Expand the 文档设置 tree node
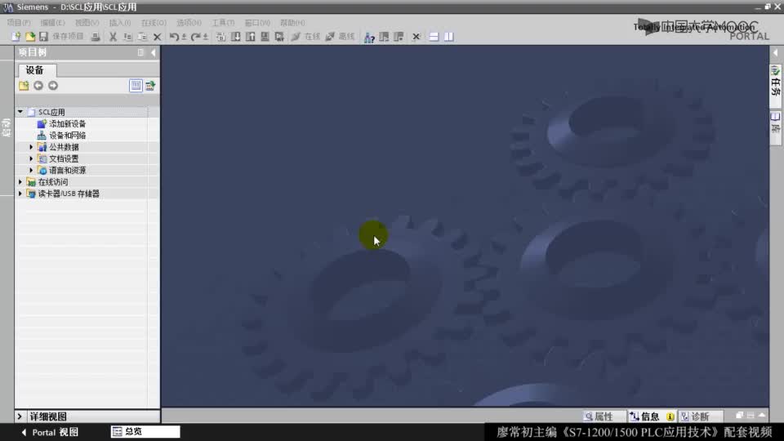784x441 pixels. [x=31, y=158]
